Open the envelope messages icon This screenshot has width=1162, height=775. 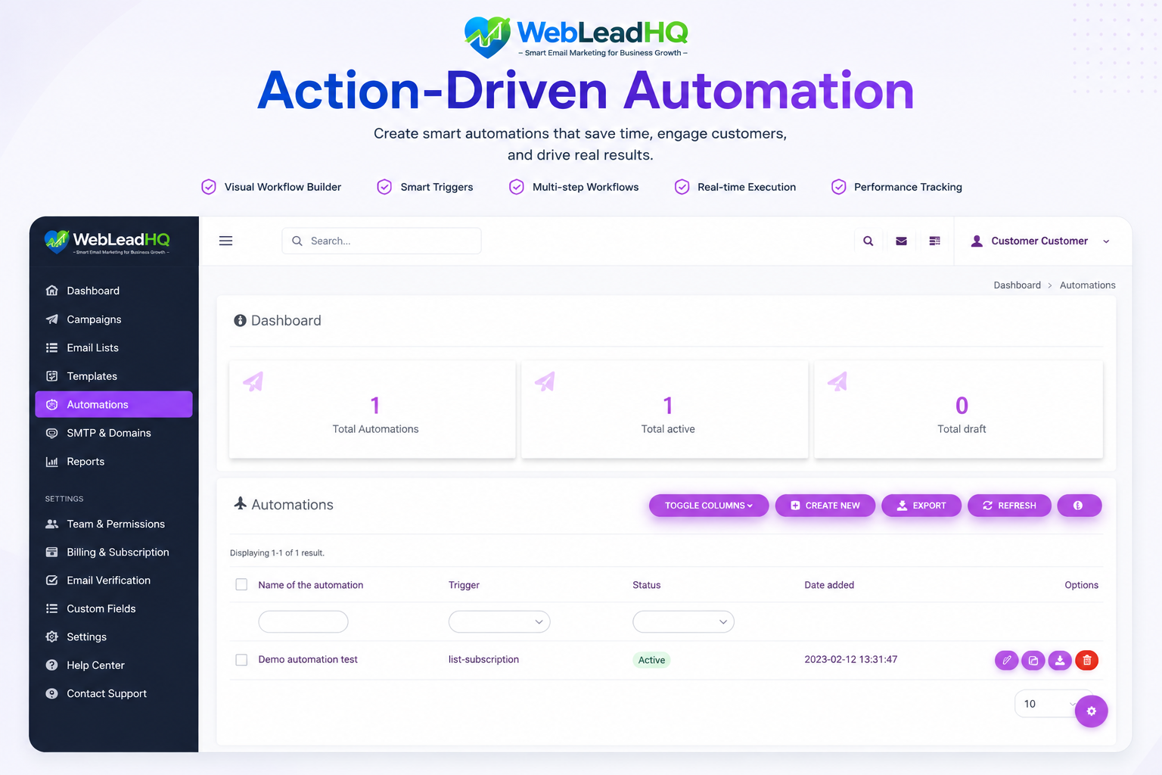pyautogui.click(x=901, y=241)
